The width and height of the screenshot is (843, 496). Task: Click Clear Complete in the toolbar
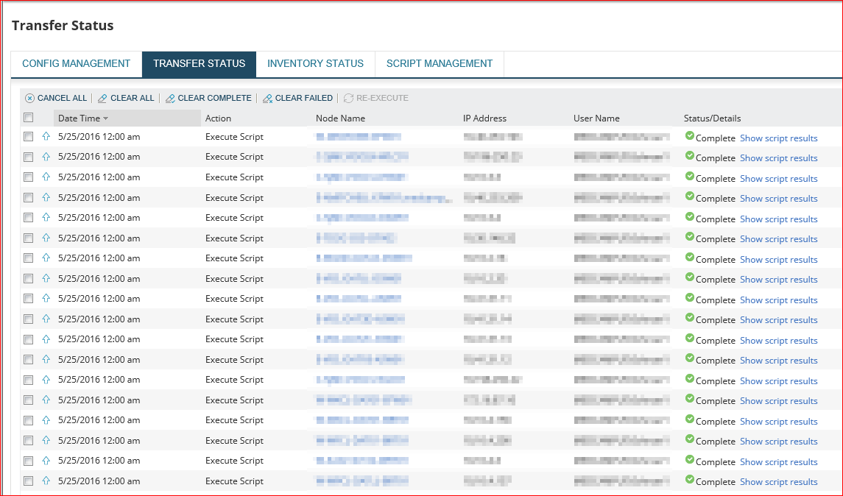(x=208, y=98)
